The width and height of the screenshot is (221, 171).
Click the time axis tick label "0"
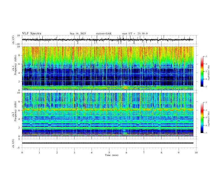(x=22, y=153)
